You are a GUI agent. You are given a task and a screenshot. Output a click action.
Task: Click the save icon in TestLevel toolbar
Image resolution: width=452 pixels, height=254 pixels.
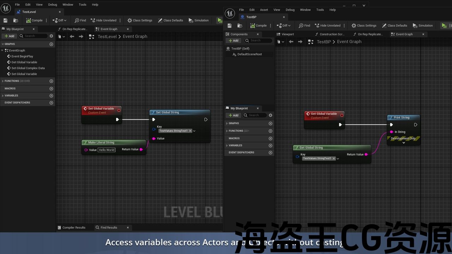click(5, 20)
